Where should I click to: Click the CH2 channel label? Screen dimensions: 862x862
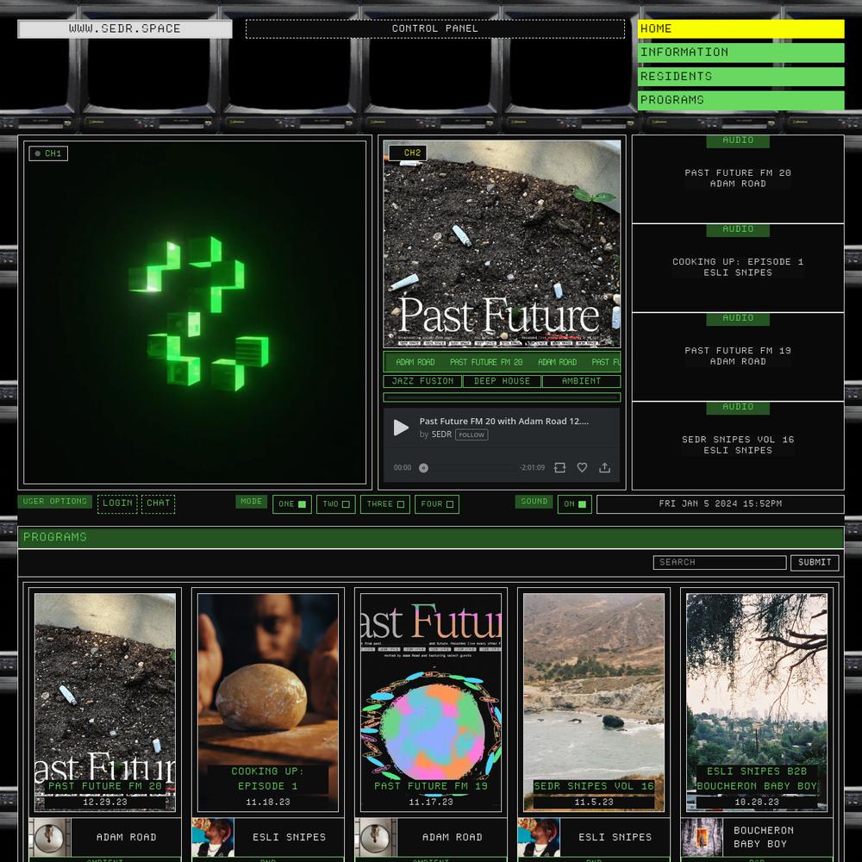click(x=408, y=153)
